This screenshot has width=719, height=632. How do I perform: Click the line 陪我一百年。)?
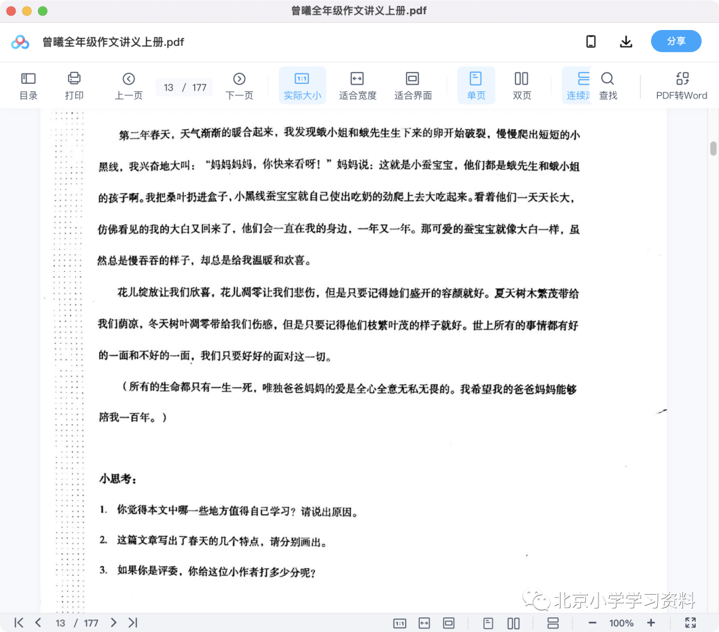coord(133,418)
